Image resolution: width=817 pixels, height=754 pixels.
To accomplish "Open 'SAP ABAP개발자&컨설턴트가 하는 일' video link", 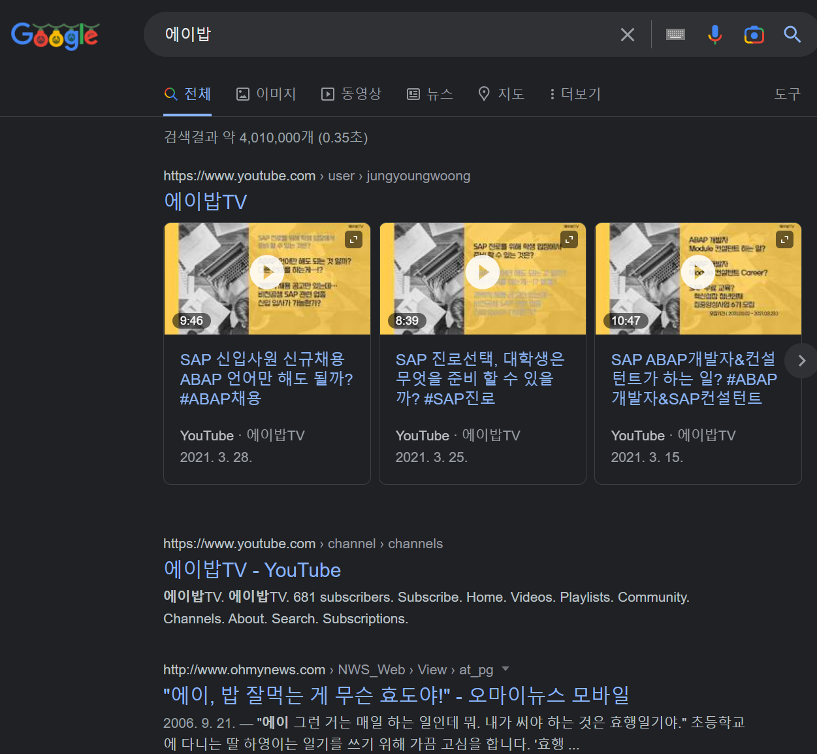I will click(x=694, y=379).
